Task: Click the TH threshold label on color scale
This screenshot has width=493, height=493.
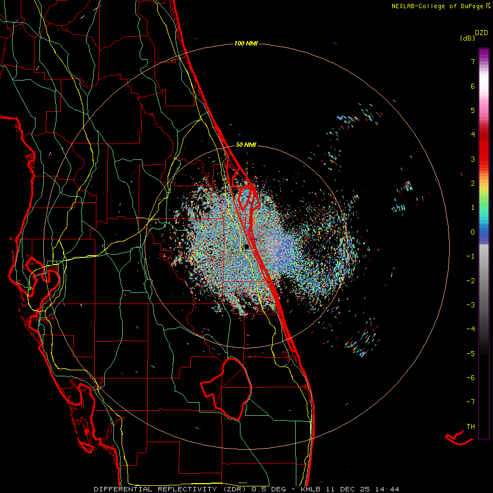Action: (x=471, y=427)
